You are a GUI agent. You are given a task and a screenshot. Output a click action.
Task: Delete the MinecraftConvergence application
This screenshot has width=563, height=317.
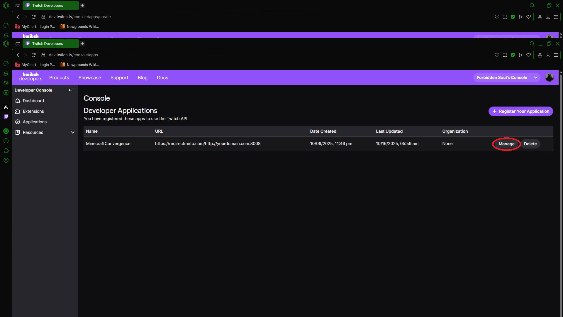(530, 144)
